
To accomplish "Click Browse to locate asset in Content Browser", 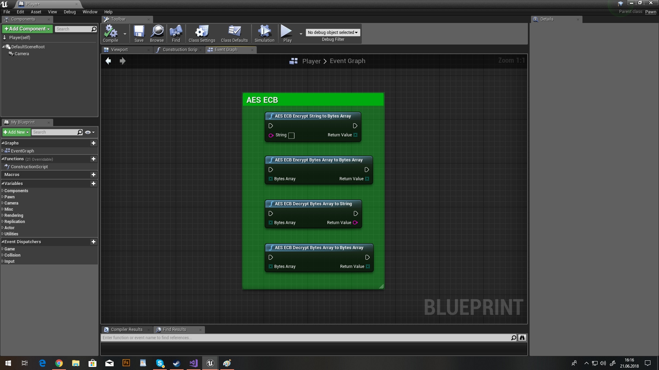I will pyautogui.click(x=157, y=33).
